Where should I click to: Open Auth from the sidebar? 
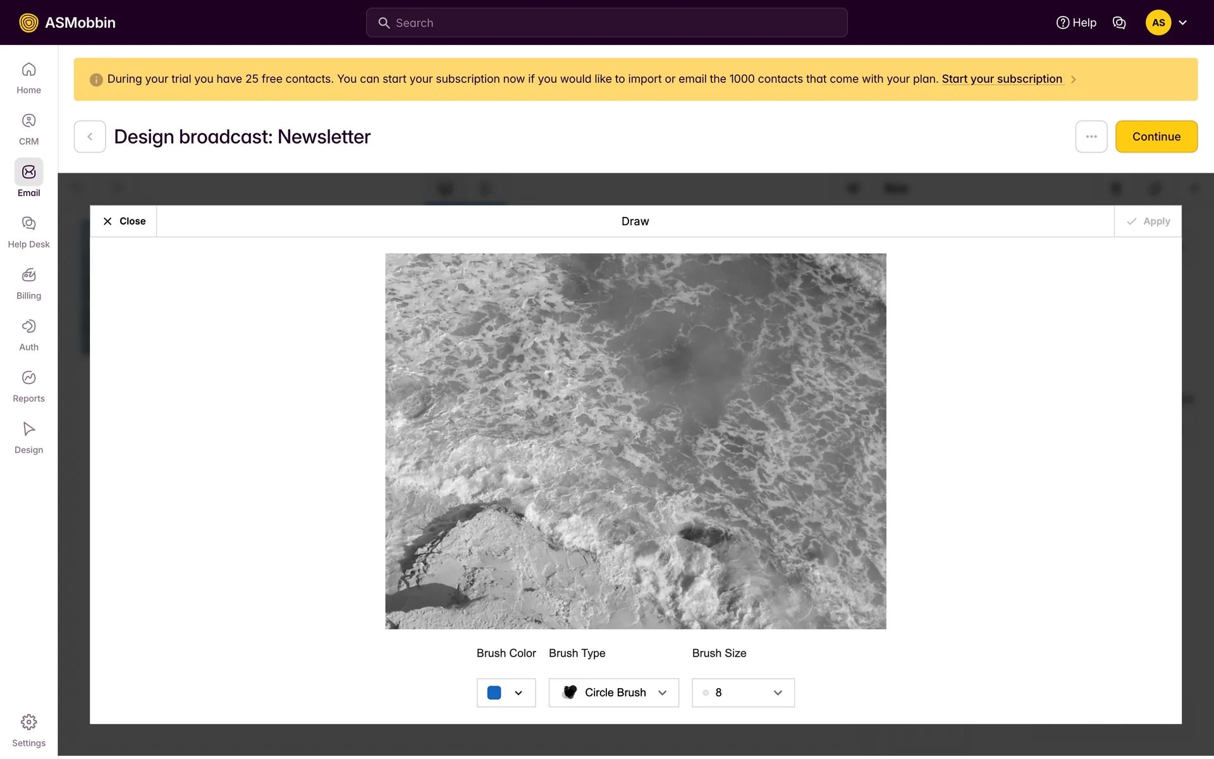(28, 335)
